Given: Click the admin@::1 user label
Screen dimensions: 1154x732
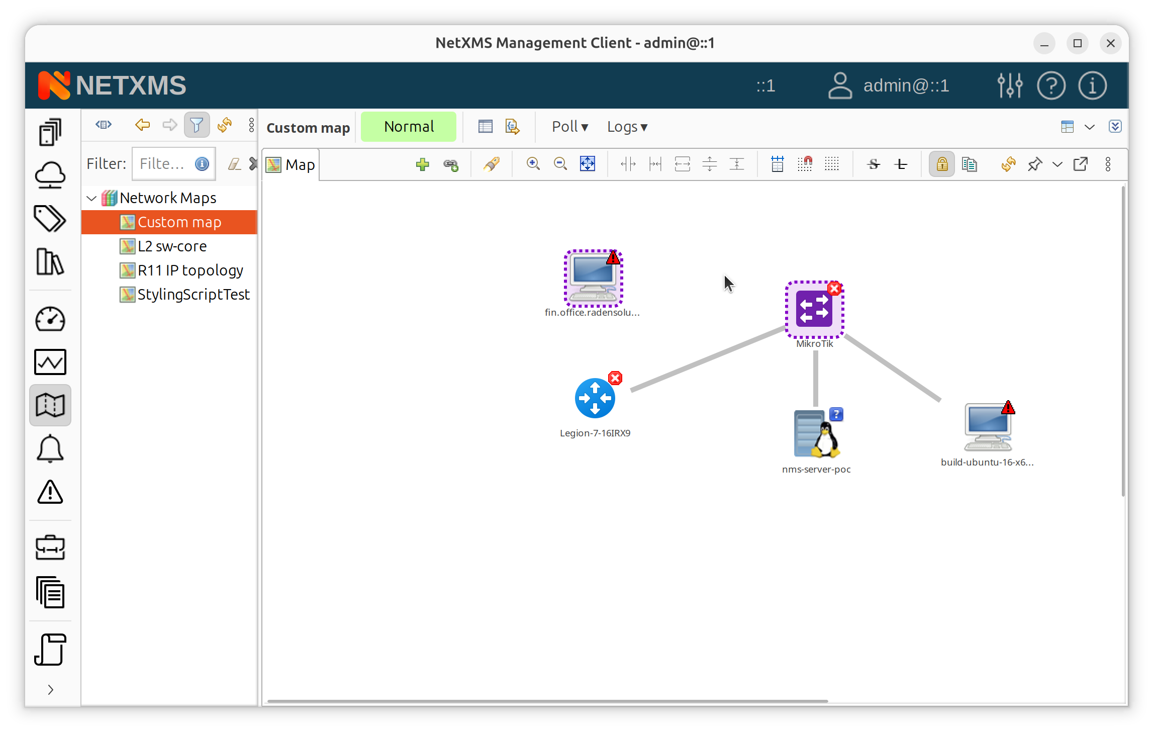Looking at the screenshot, I should point(906,85).
